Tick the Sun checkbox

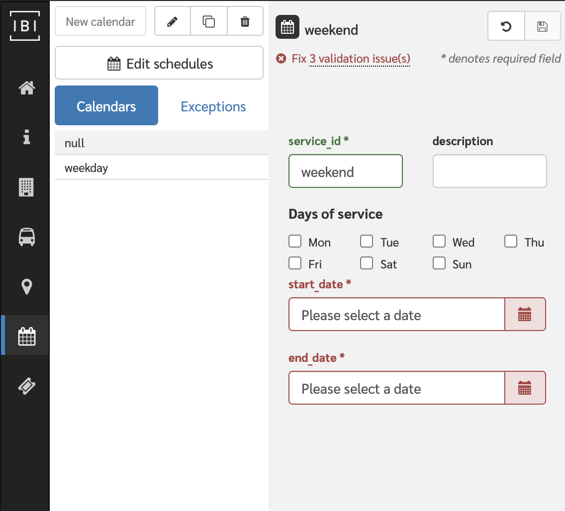[x=439, y=263]
